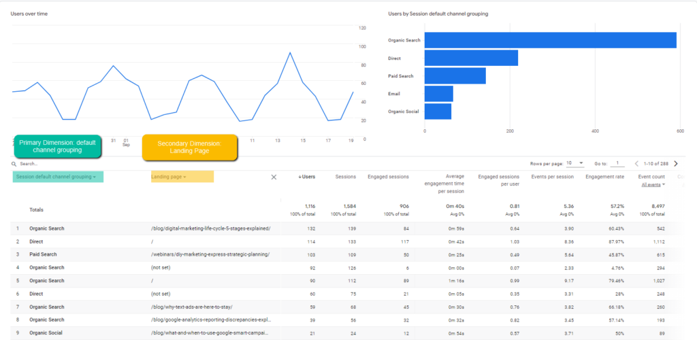Sort table by Engaged sessions column
This screenshot has height=340, width=697.
point(388,177)
